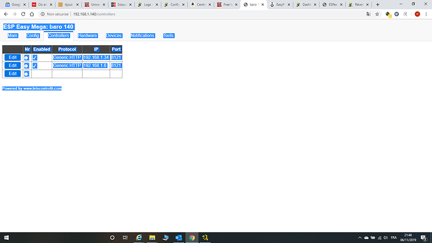Open the Chrome three-dot menu
This screenshot has height=243, width=432.
click(x=426, y=14)
